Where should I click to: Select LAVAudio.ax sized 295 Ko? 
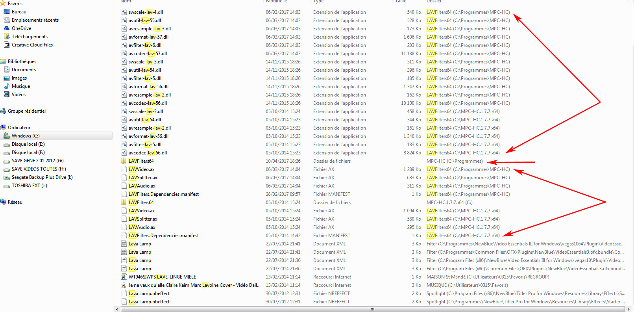click(142, 227)
